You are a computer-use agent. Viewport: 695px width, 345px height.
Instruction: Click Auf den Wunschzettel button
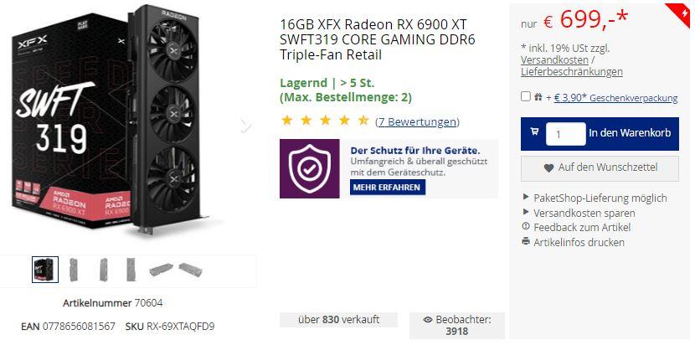coord(600,168)
